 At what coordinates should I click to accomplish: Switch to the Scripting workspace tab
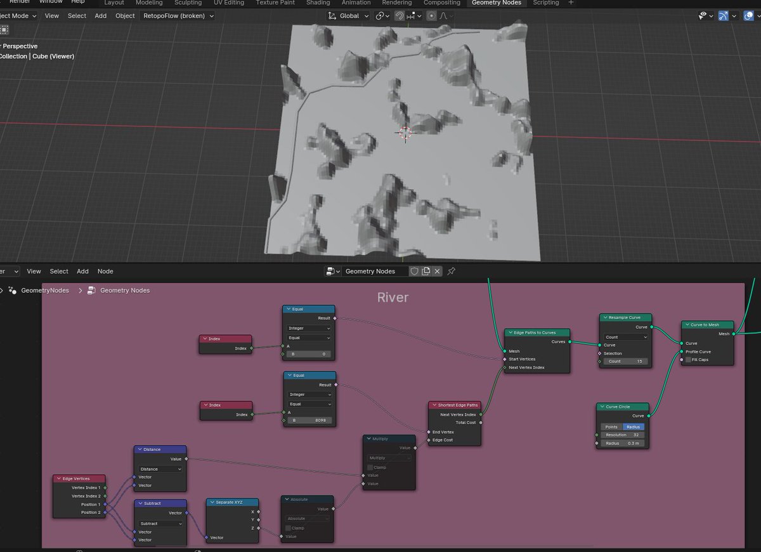(546, 3)
